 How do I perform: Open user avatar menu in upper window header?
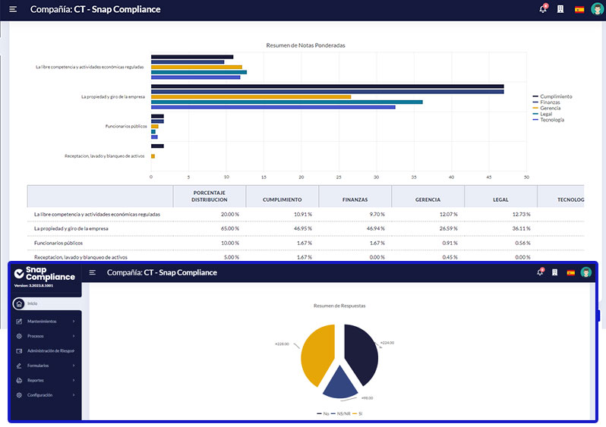click(598, 9)
